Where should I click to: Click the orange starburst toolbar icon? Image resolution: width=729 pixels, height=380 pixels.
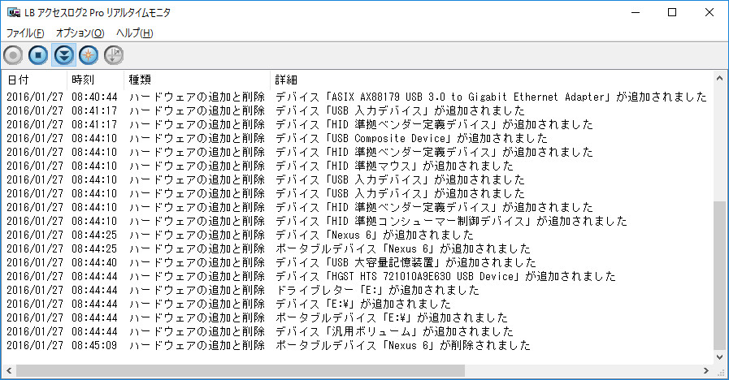coord(89,55)
